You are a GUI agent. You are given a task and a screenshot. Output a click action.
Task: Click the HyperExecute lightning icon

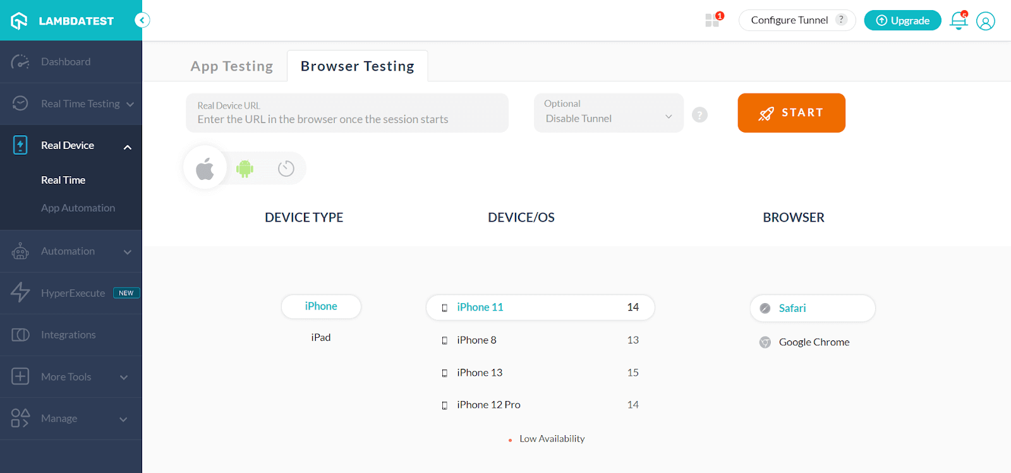pyautogui.click(x=20, y=292)
